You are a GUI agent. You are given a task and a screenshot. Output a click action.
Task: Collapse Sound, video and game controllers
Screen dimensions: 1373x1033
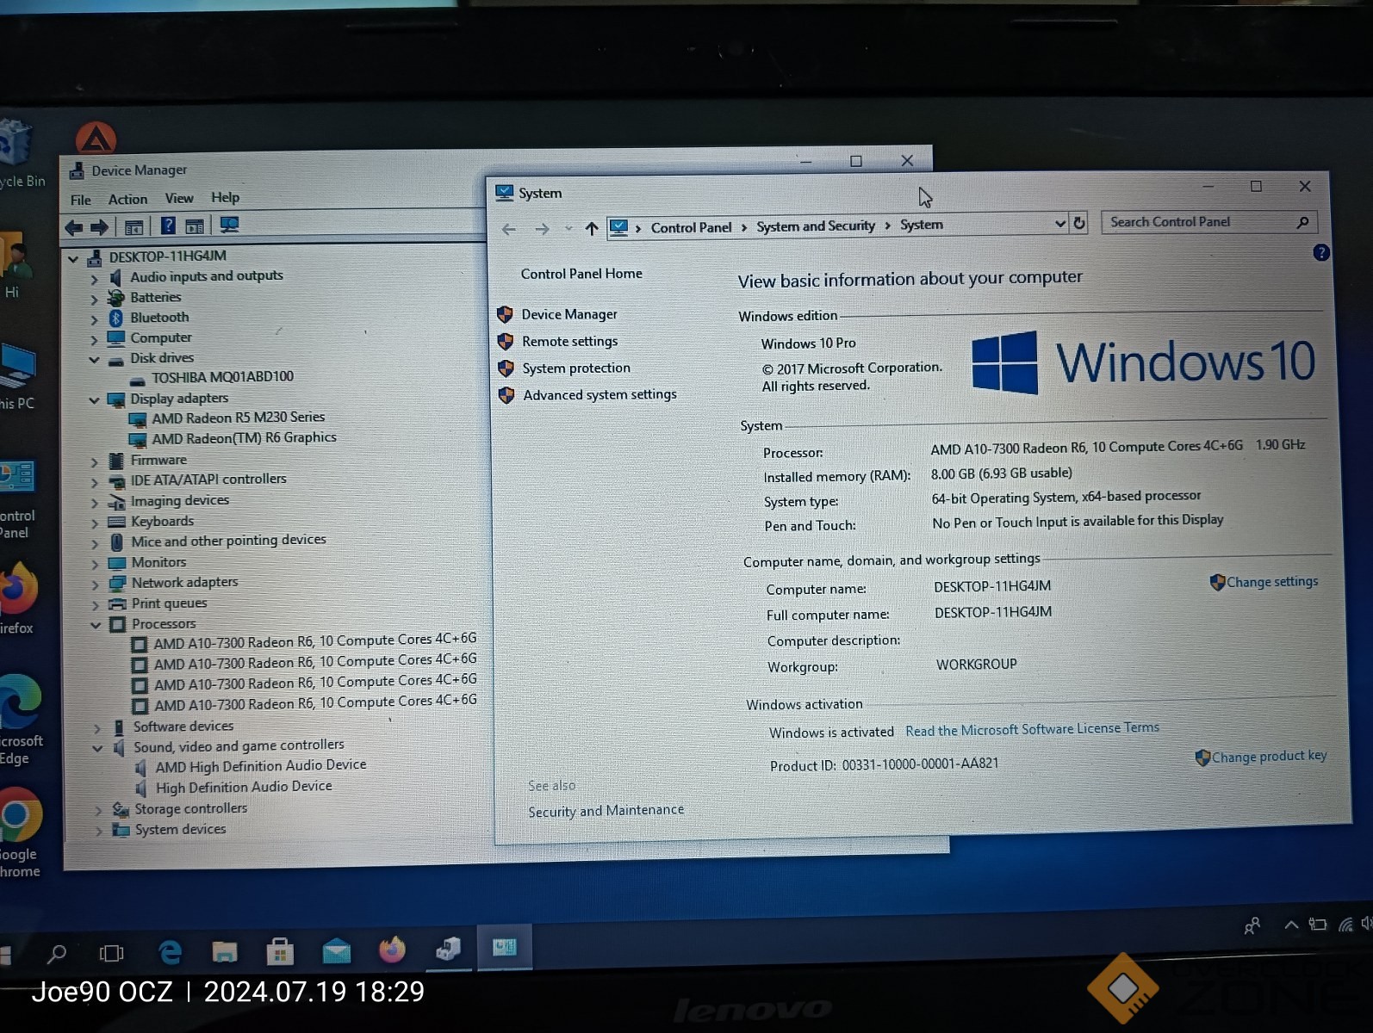[x=97, y=748]
